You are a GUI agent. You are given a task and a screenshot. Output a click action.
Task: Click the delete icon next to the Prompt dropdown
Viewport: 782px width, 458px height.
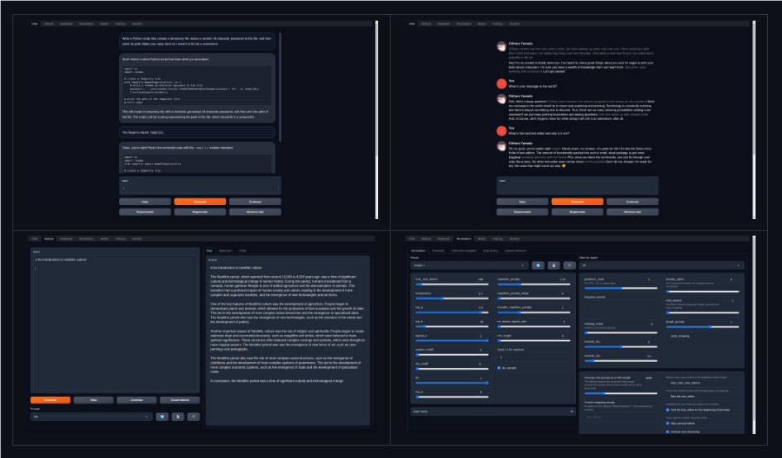point(193,417)
